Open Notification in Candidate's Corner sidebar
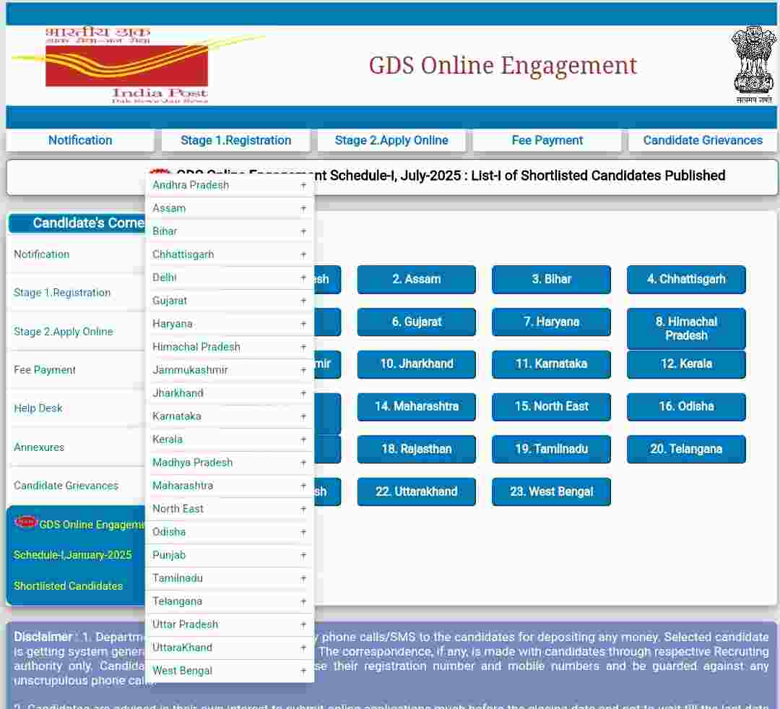780x709 pixels. [x=76, y=254]
